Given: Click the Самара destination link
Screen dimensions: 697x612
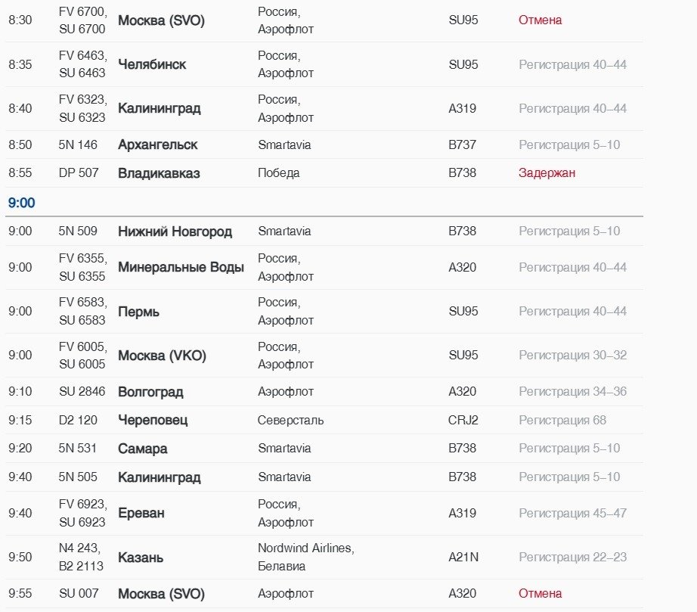Looking at the screenshot, I should pyautogui.click(x=142, y=449).
